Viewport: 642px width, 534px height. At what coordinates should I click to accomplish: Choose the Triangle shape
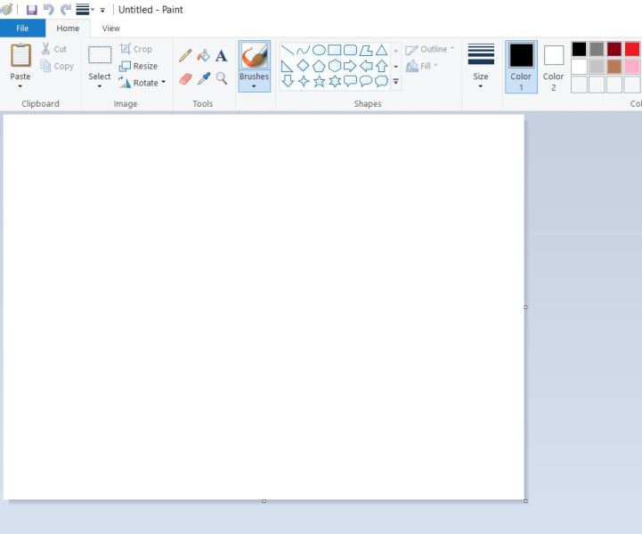(382, 51)
